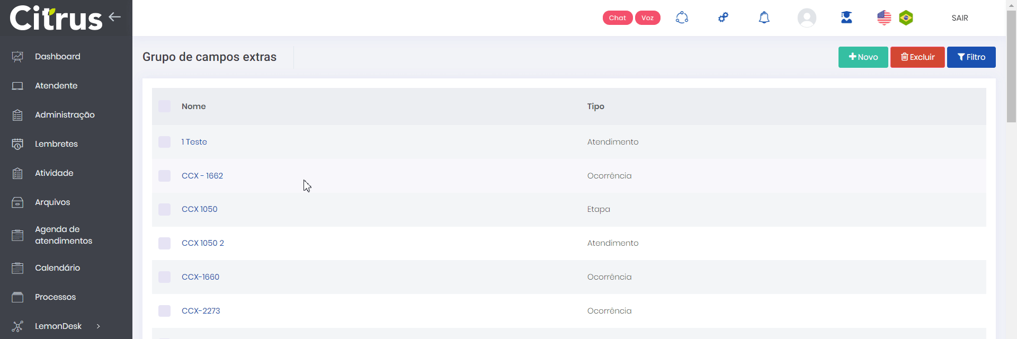Tick the checkbox for 1 Teste
Viewport: 1017px width, 339px height.
165,142
